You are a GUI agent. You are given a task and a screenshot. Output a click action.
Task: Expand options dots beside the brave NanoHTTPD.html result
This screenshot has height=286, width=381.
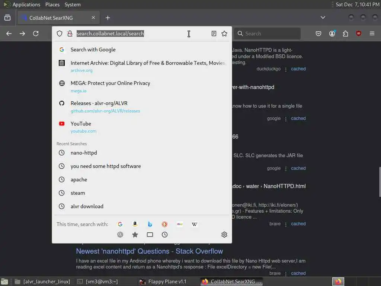tap(286, 224)
